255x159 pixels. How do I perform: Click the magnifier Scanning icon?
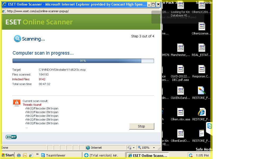point(18,39)
